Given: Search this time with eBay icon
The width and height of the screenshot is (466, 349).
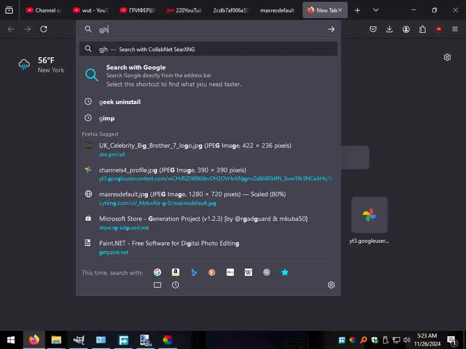Looking at the screenshot, I should click(230, 272).
